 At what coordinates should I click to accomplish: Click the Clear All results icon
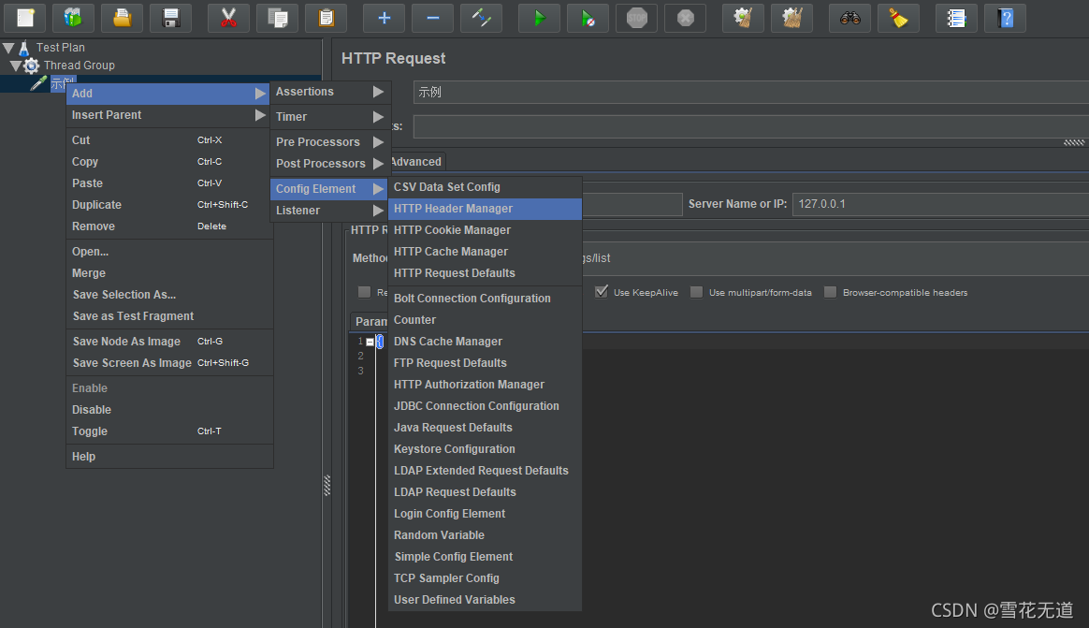pyautogui.click(x=791, y=18)
